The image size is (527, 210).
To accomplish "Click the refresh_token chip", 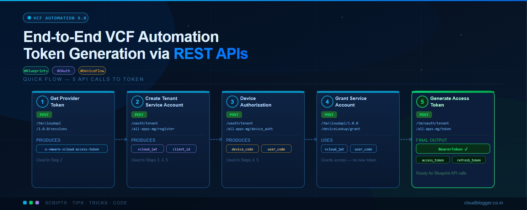I will (469, 160).
